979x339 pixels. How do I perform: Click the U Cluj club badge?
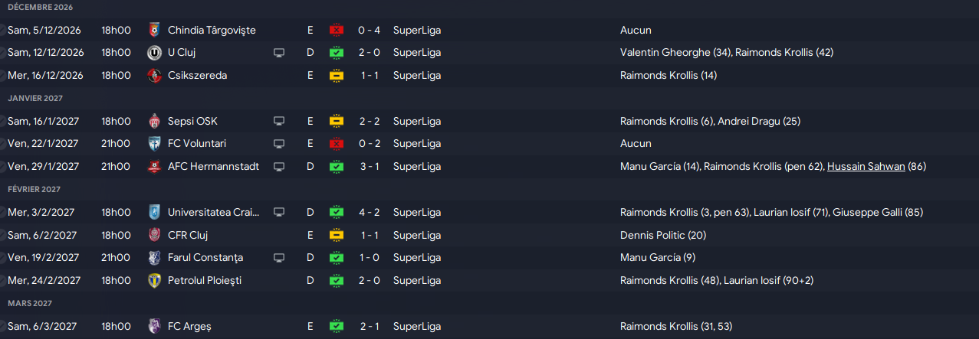[x=154, y=53]
